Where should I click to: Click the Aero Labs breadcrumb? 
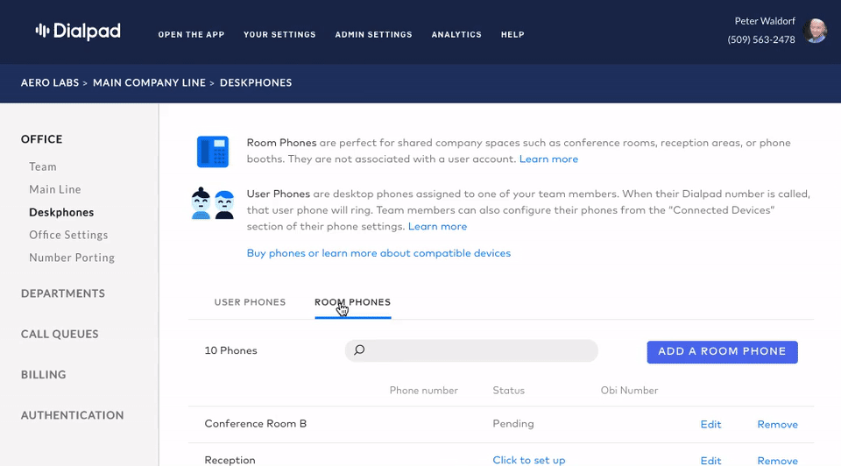click(x=50, y=82)
